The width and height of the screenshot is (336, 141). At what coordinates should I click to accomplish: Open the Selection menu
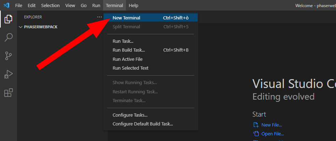pos(50,6)
